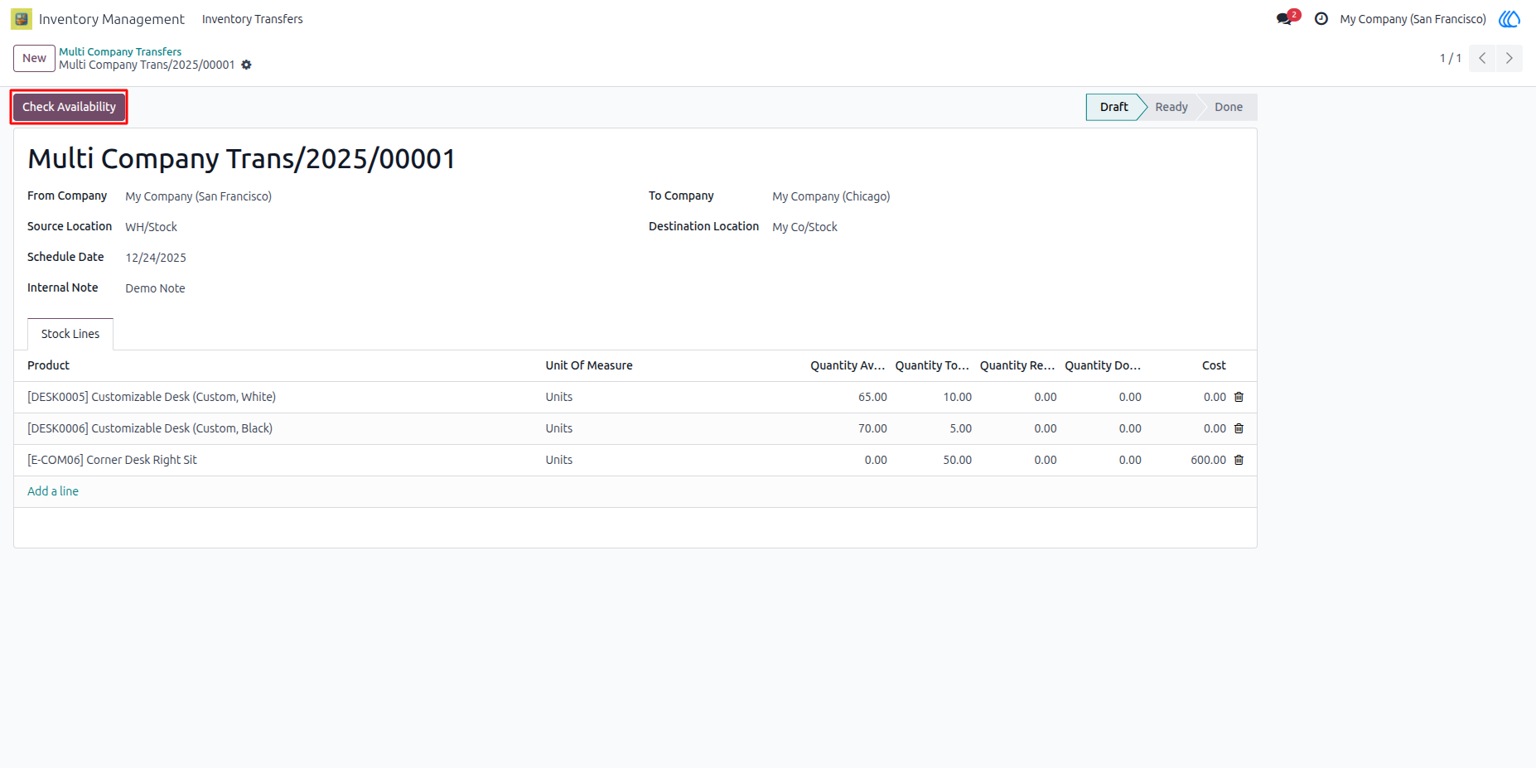Click the gear icon beside the record name

tap(246, 65)
